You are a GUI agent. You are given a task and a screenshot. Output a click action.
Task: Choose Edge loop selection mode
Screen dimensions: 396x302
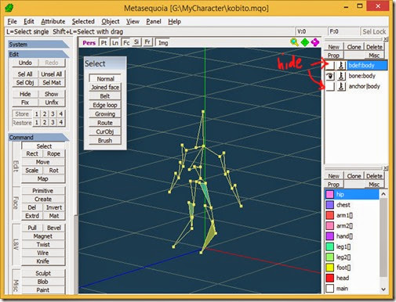(x=105, y=105)
